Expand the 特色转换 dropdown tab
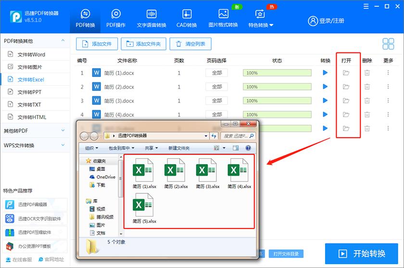 (x=261, y=19)
